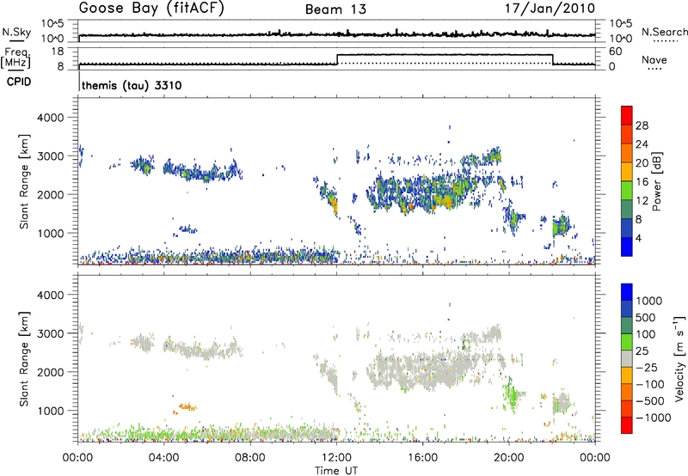Click the 'Goose Bay (fitACF)' title text
688x476 pixels.
pyautogui.click(x=151, y=9)
